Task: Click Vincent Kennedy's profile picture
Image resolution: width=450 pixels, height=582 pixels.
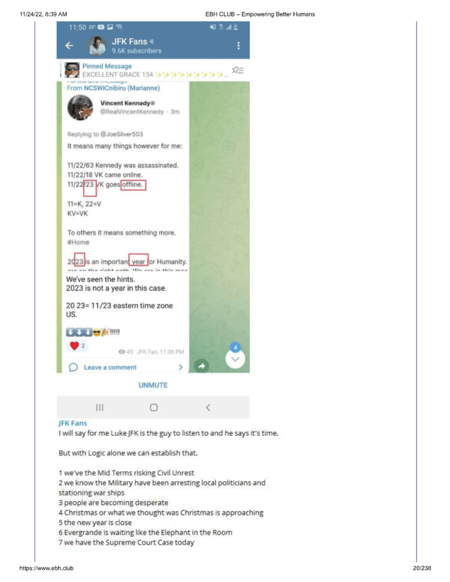Action: coord(80,108)
